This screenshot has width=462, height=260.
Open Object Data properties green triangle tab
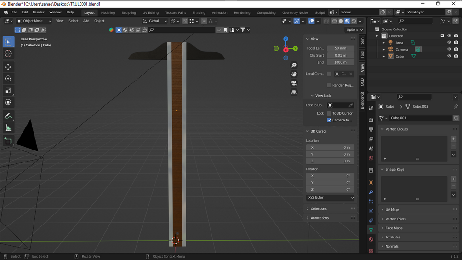point(371,230)
